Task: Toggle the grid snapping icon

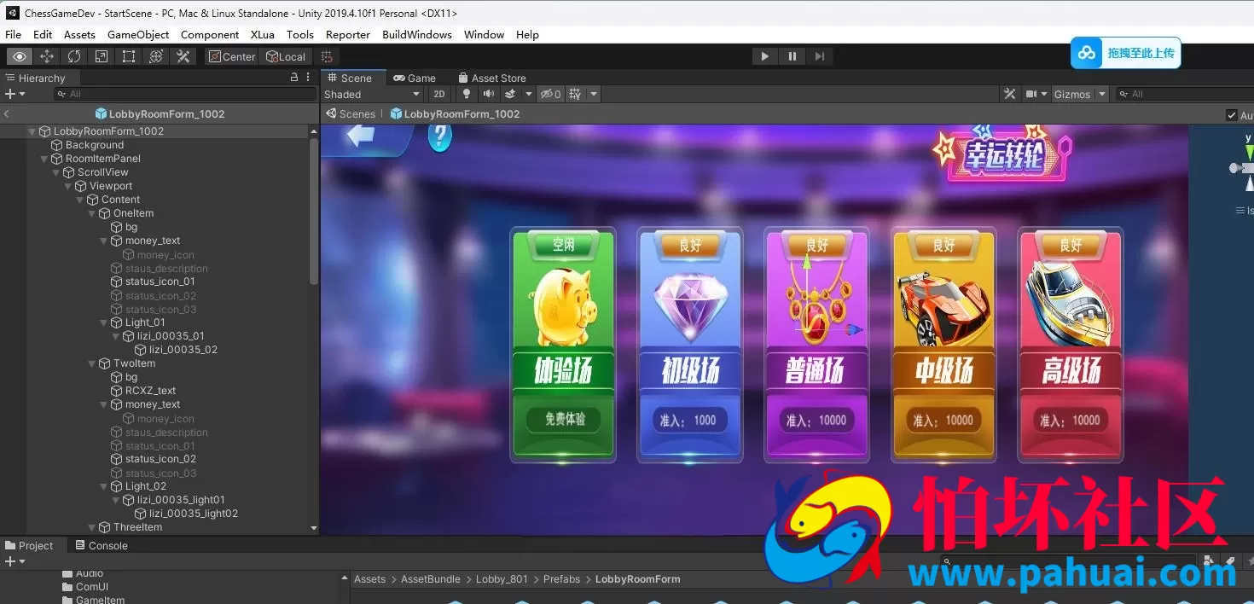Action: pos(326,56)
